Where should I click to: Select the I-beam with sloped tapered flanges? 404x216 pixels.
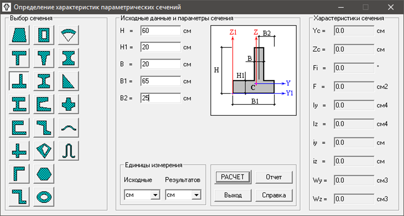(44, 81)
